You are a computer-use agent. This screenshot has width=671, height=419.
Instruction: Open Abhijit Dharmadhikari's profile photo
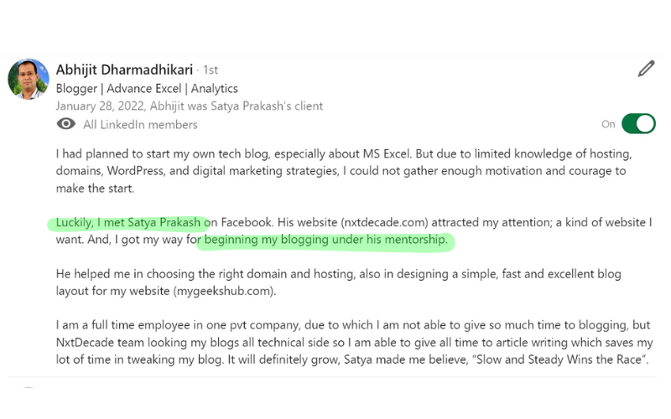(29, 79)
